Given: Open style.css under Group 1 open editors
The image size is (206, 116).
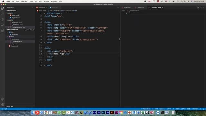Looking at the screenshot, I should [x=15, y=18].
